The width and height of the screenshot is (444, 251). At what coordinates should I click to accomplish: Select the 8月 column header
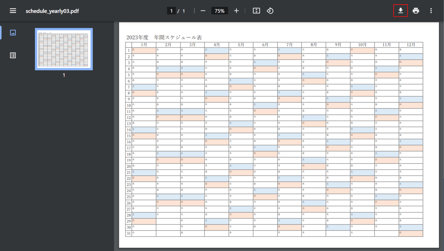313,45
